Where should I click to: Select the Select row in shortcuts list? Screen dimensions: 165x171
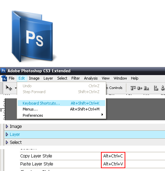[85, 142]
